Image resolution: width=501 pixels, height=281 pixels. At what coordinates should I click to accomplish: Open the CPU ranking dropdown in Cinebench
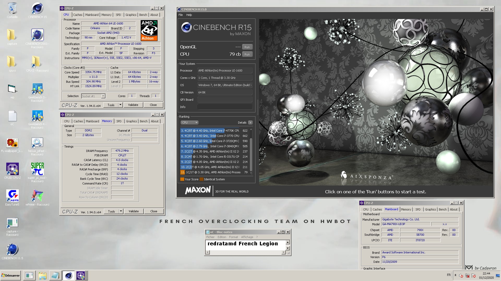pos(189,123)
